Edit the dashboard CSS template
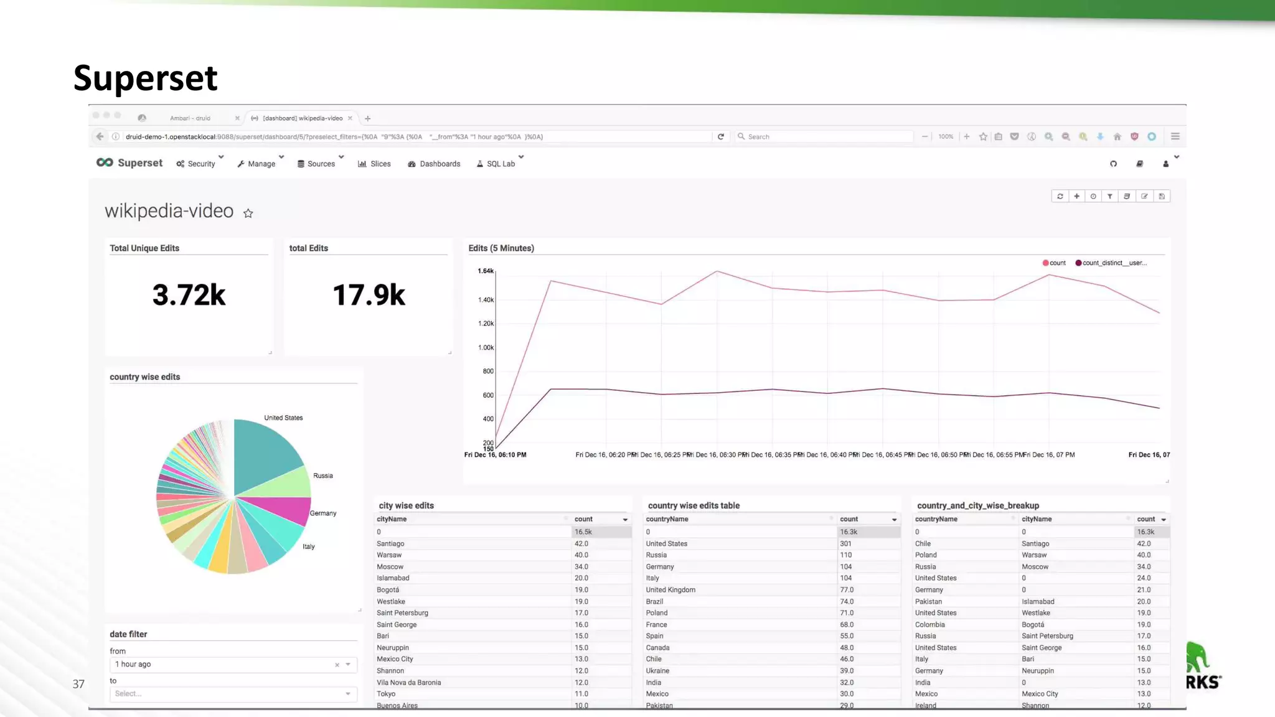 pyautogui.click(x=1127, y=196)
